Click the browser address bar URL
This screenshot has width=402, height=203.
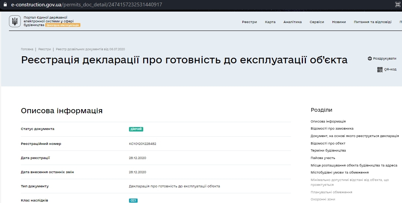[87, 4]
